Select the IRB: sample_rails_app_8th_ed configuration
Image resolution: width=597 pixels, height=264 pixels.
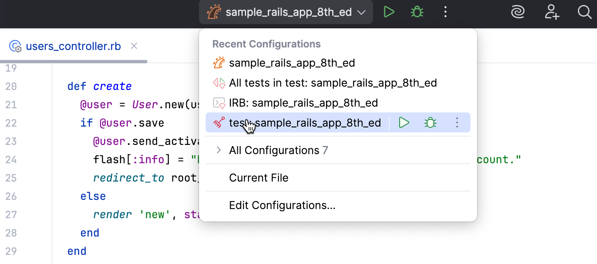tap(303, 102)
